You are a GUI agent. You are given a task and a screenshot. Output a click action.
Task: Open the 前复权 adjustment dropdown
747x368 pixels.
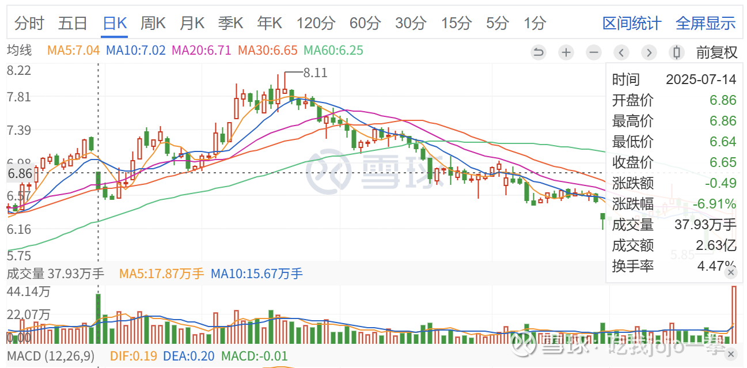716,52
